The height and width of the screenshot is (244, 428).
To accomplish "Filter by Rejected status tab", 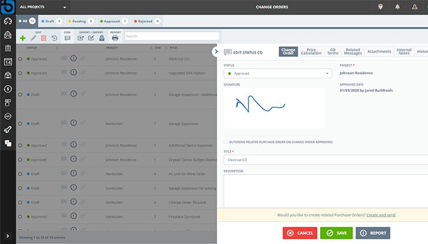I will (147, 21).
